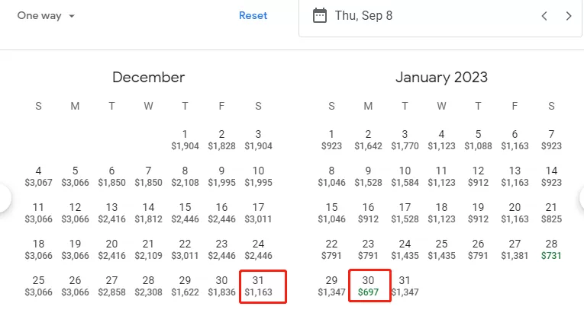
Task: Select December 14 priced $1,812
Action: [148, 213]
